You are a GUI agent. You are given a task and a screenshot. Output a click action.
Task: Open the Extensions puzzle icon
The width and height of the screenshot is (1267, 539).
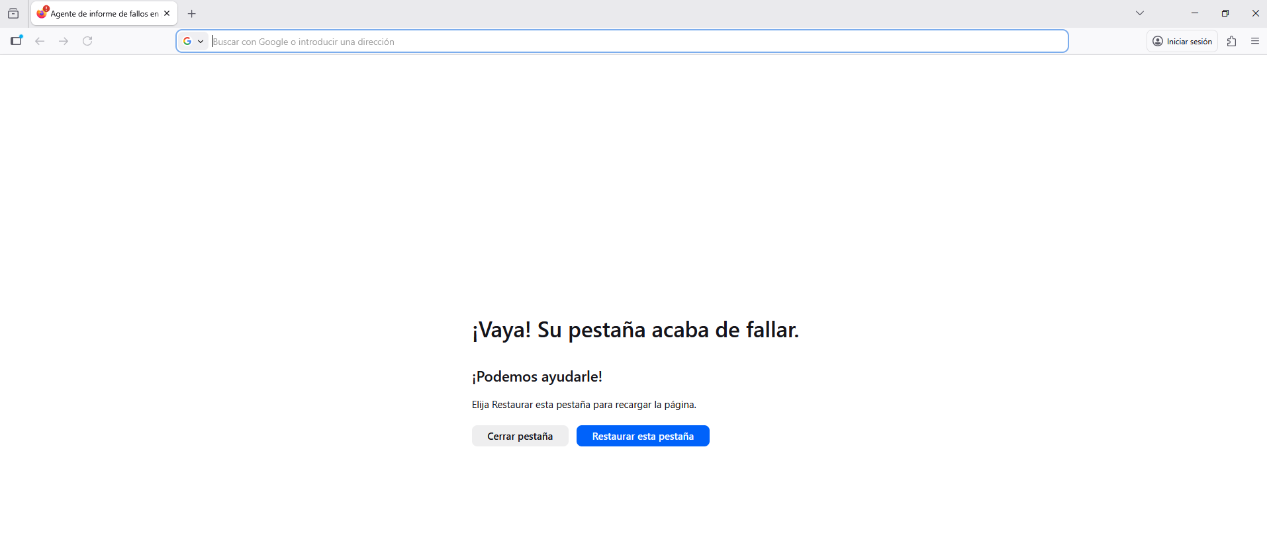coord(1231,41)
